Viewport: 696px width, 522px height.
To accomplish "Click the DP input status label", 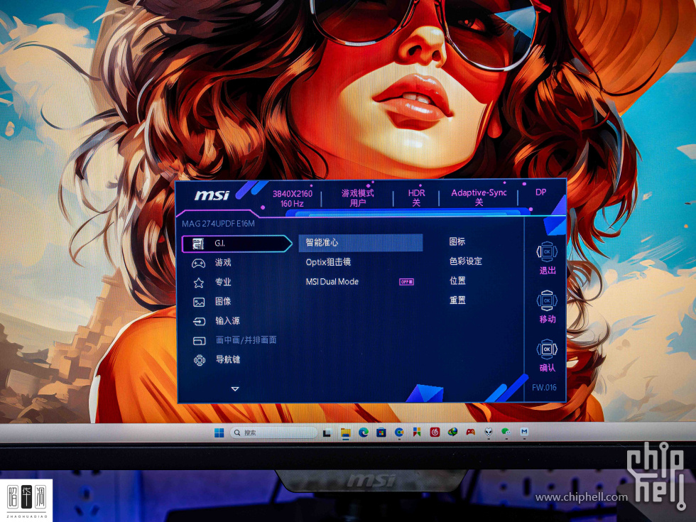I will (540, 192).
